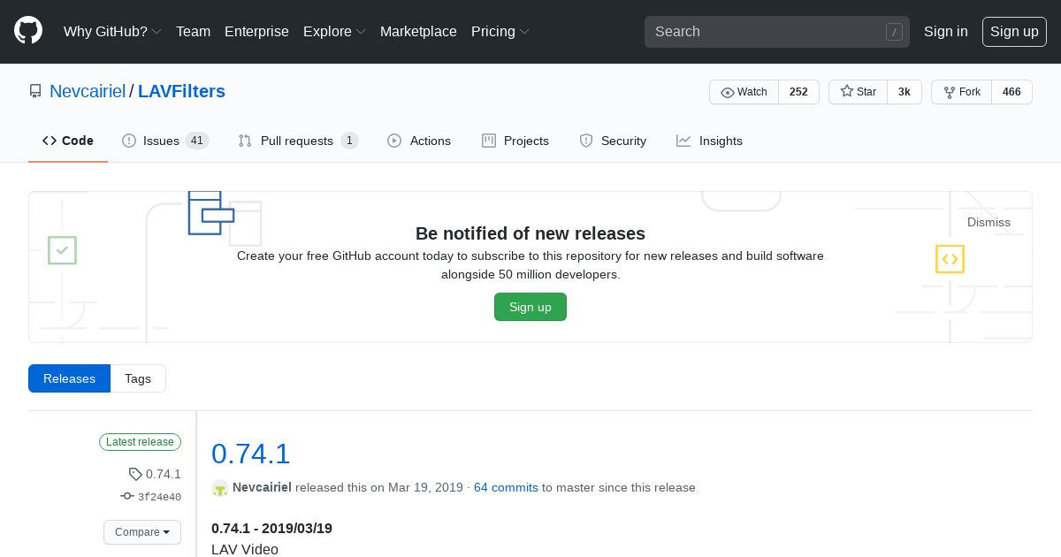The height and width of the screenshot is (557, 1061).
Task: Open Nevcairiel's avatar thumbnail
Action: [x=220, y=487]
